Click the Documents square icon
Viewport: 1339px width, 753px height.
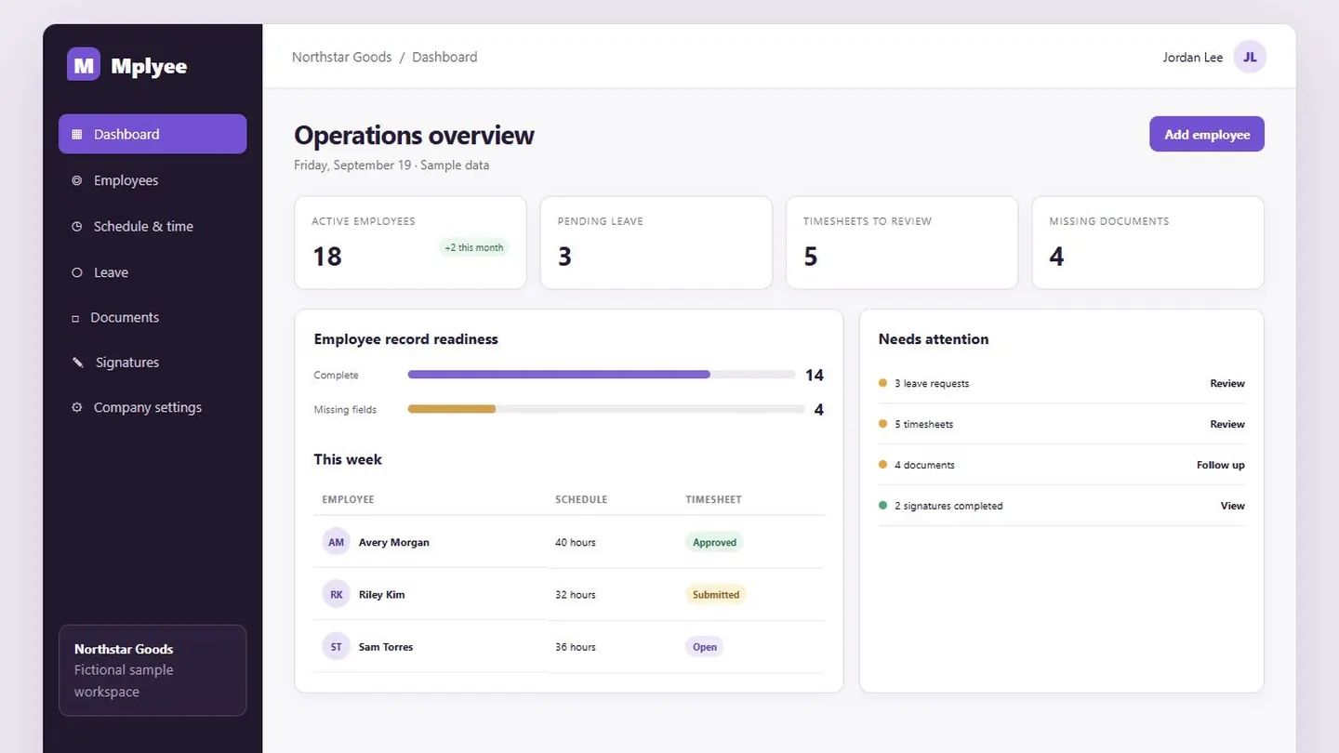coord(75,318)
